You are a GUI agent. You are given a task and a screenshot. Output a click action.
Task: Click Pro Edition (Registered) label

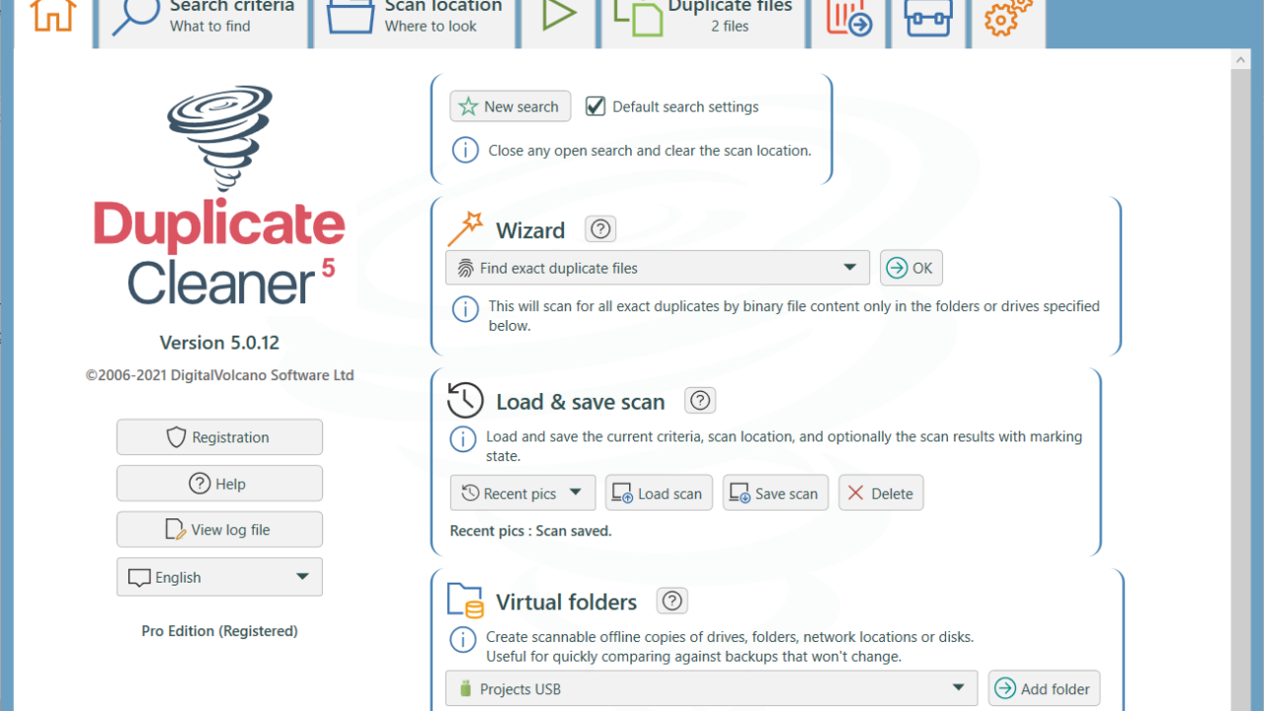coord(219,630)
